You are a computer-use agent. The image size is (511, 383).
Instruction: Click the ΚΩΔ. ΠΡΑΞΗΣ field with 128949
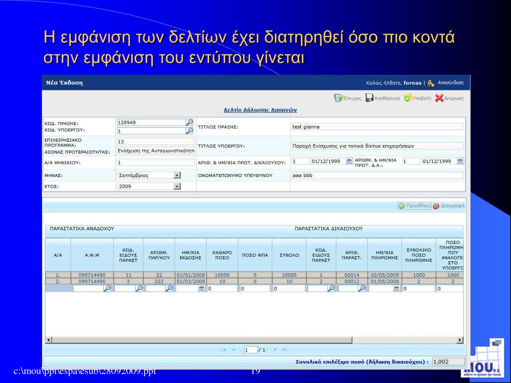[151, 123]
